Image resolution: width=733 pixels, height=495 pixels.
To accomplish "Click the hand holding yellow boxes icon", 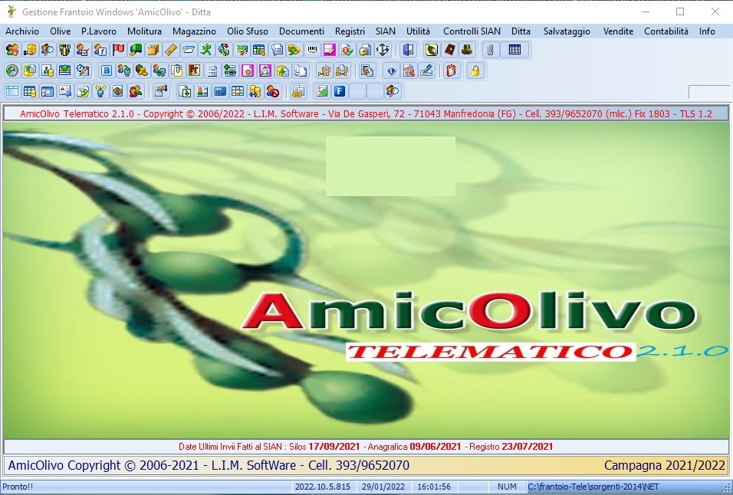I will (30, 50).
